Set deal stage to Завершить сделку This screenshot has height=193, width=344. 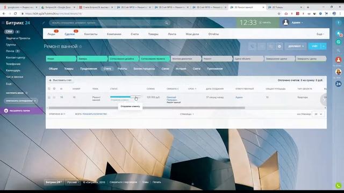pyautogui.click(x=311, y=58)
